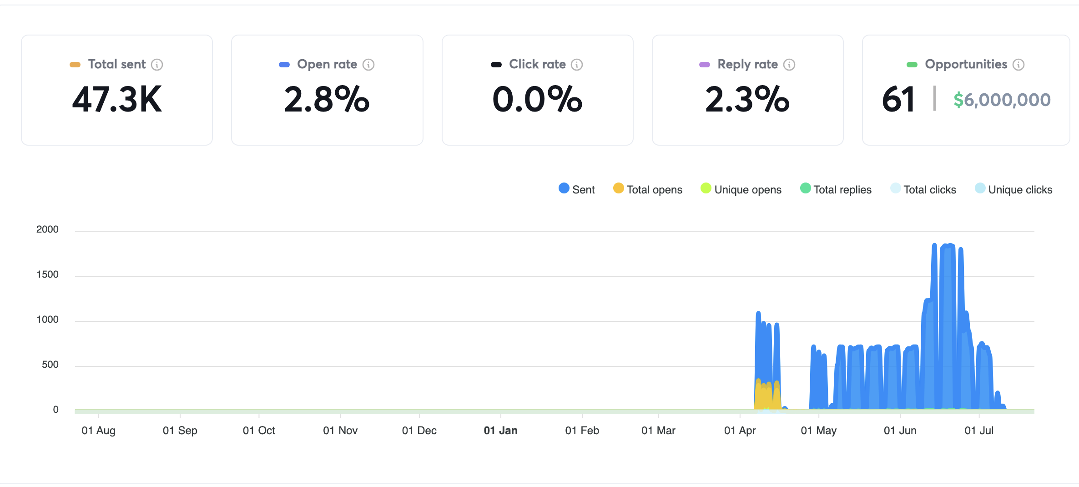Click the 01 Mar axis label

[x=658, y=431]
